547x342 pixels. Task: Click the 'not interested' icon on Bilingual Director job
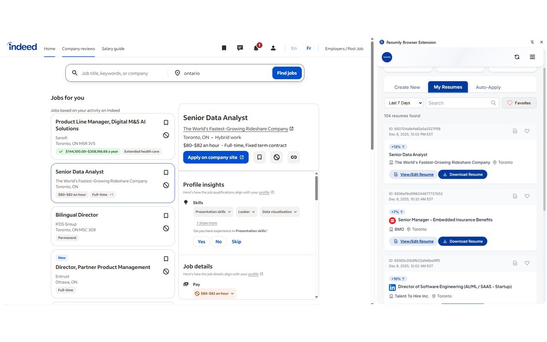tap(166, 228)
